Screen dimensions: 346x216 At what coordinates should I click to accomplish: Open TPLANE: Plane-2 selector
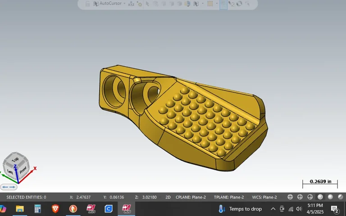coord(229,197)
